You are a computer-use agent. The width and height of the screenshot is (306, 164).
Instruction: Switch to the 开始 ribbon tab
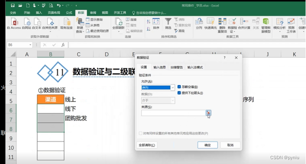click(x=27, y=13)
